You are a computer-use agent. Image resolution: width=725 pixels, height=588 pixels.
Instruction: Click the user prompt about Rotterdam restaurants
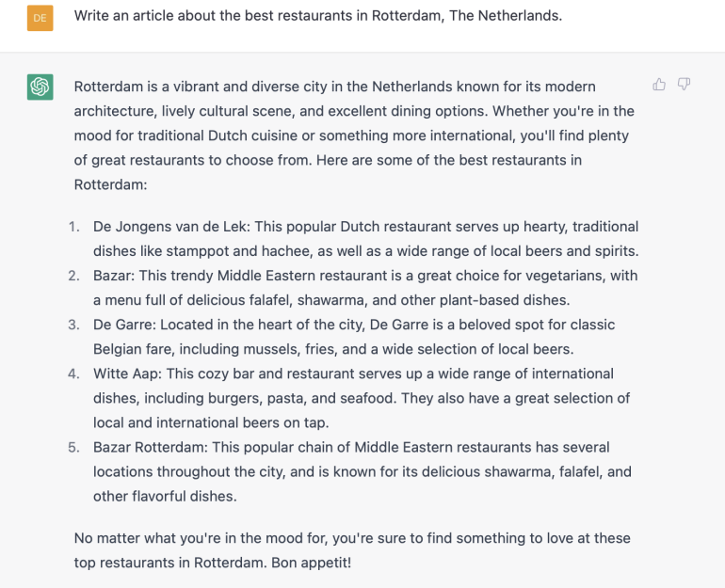tap(318, 16)
